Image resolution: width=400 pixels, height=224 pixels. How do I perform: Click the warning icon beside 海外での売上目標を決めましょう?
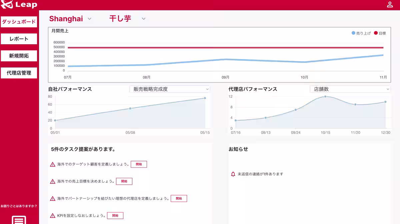pos(53,181)
